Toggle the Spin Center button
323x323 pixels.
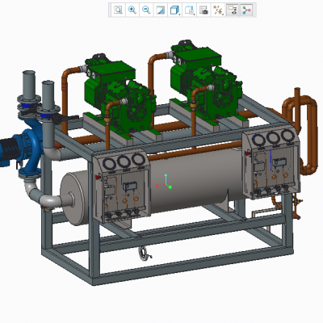click(246, 10)
